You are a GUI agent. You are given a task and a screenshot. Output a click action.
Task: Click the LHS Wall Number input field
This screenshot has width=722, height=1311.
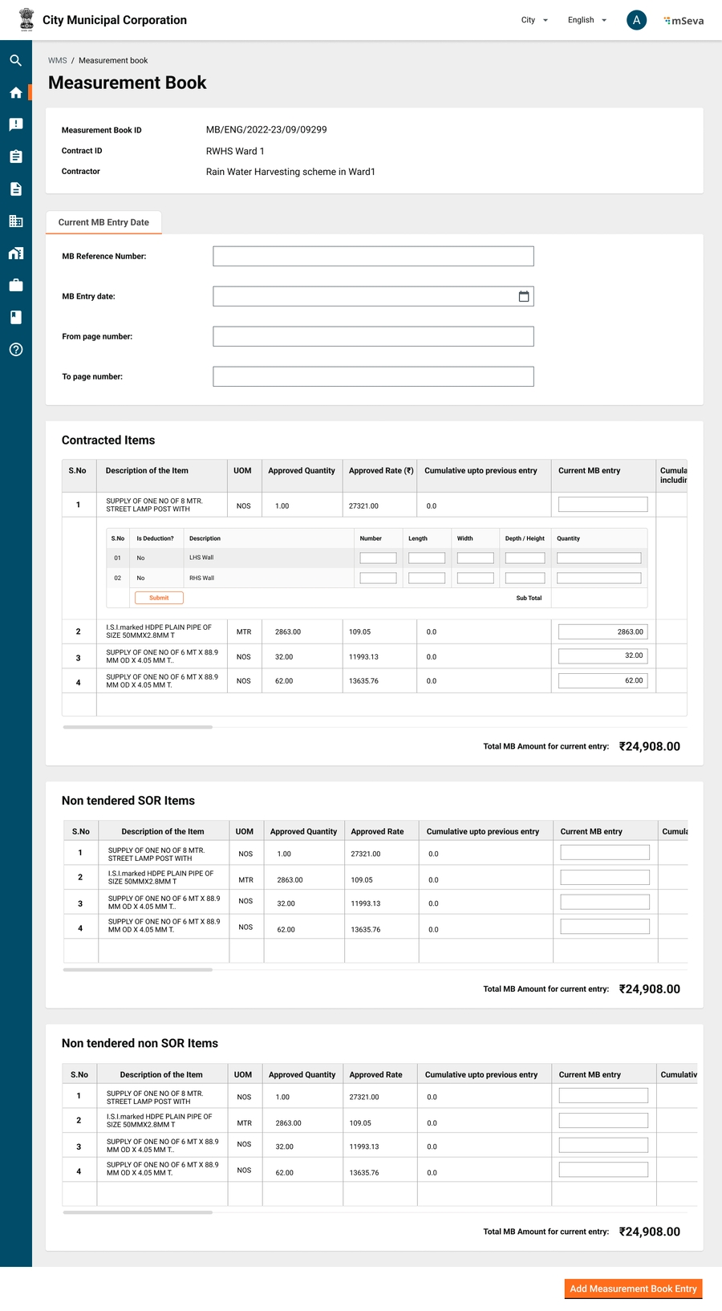[x=378, y=558]
